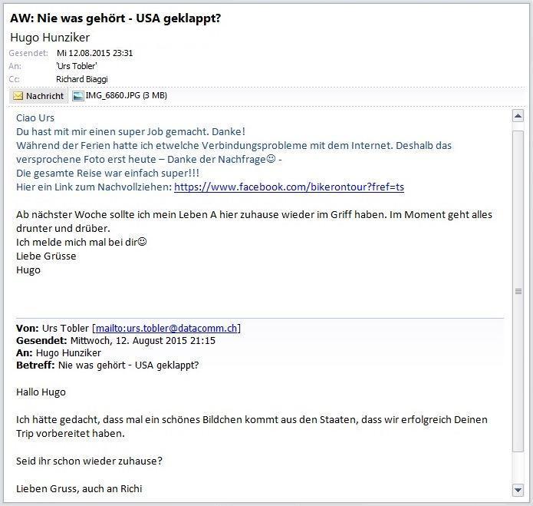Click the scroll down arrow button
The width and height of the screenshot is (533, 506).
coord(518,490)
